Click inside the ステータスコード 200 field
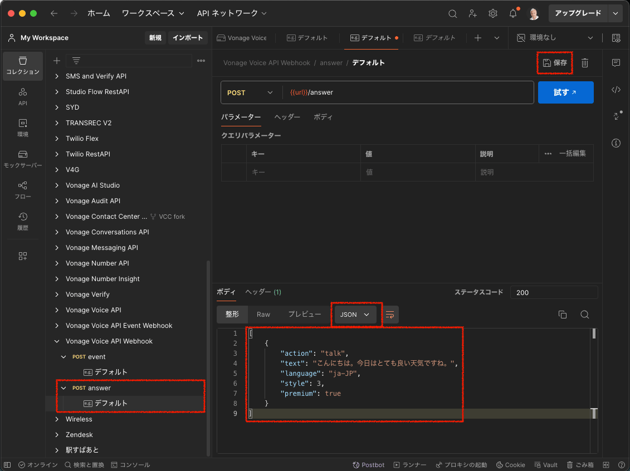Image resolution: width=630 pixels, height=471 pixels. pos(554,292)
